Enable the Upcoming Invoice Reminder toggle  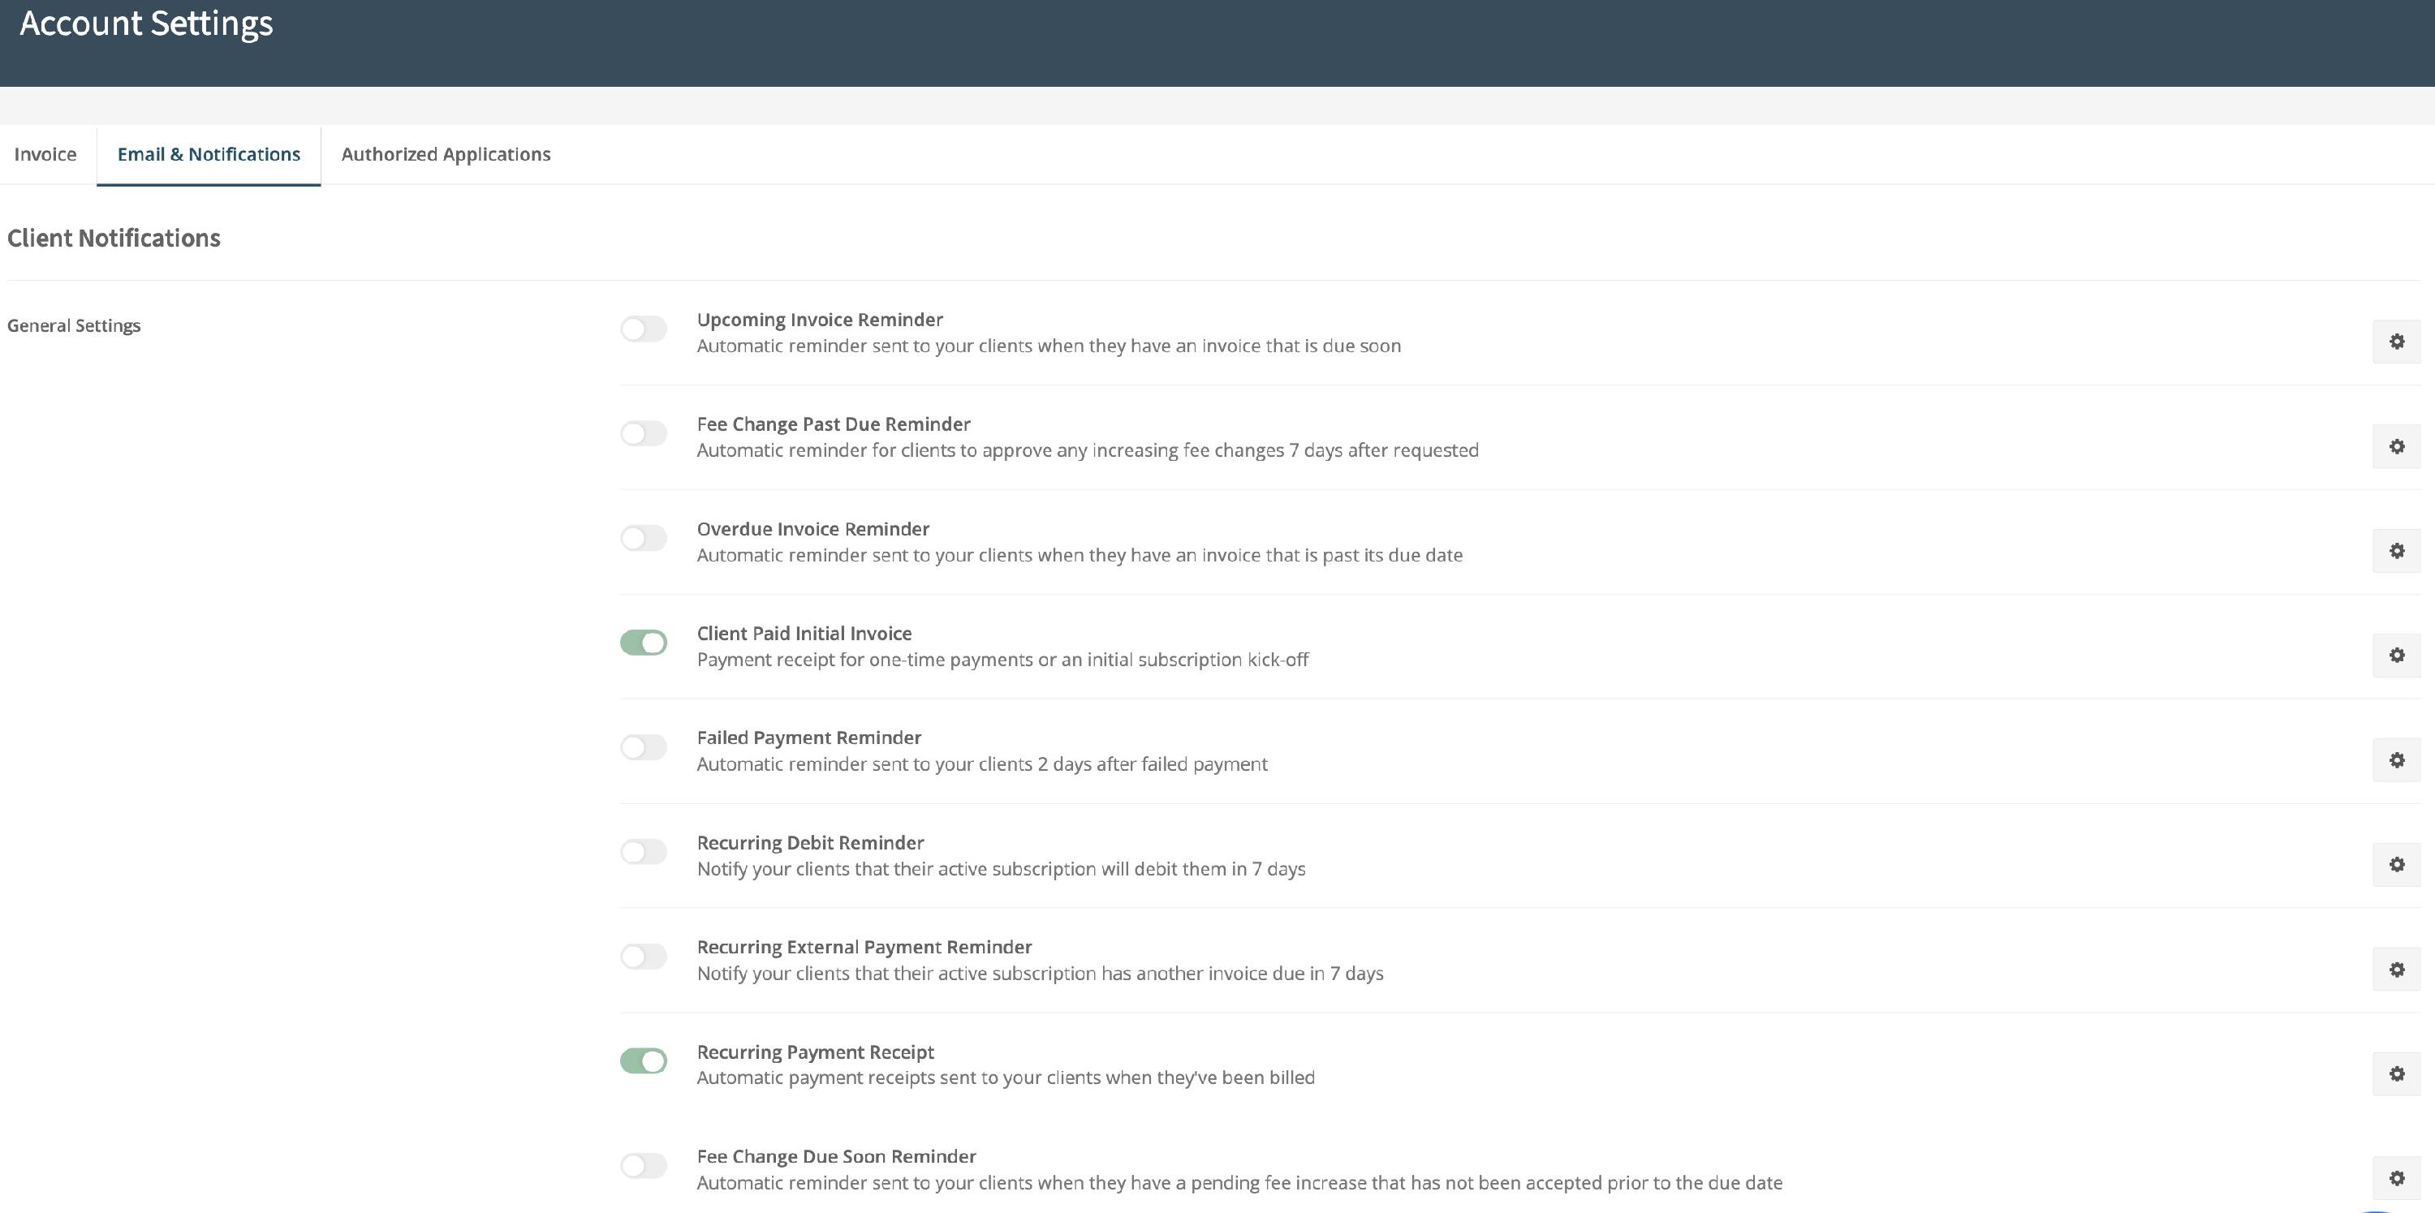click(x=644, y=329)
